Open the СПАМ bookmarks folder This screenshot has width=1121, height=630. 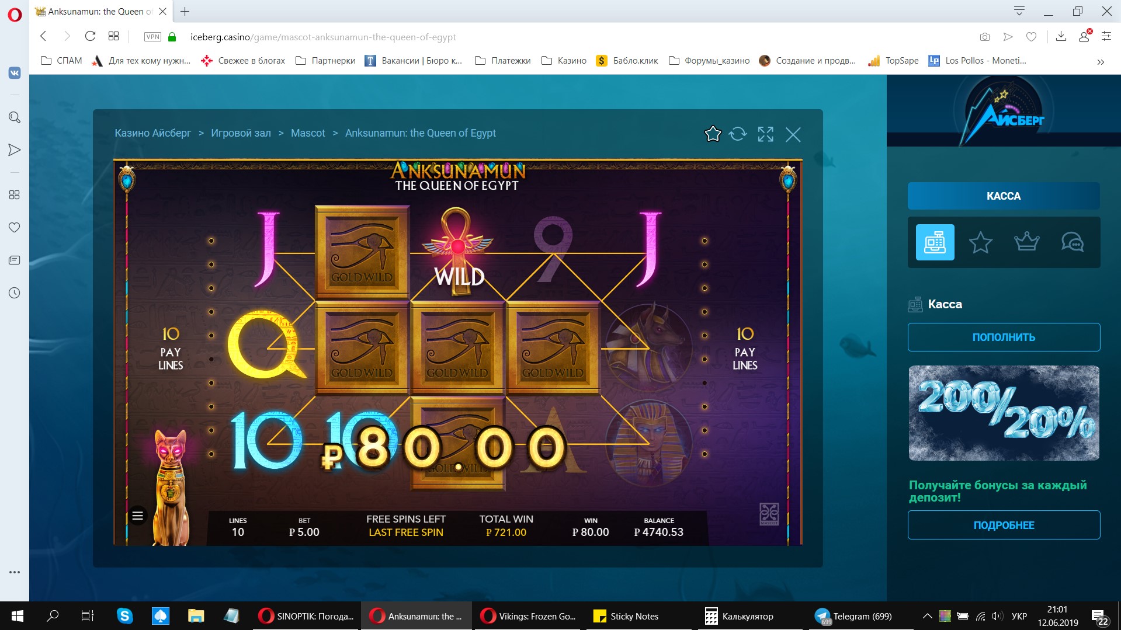point(61,61)
